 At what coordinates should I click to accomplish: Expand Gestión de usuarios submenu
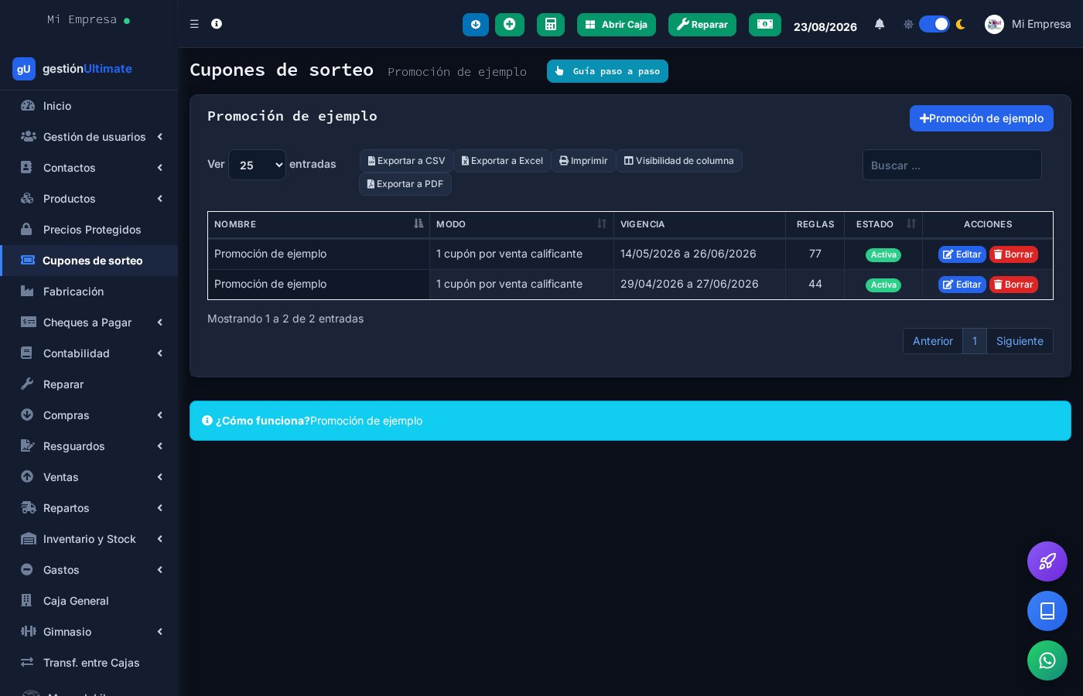[x=89, y=137]
